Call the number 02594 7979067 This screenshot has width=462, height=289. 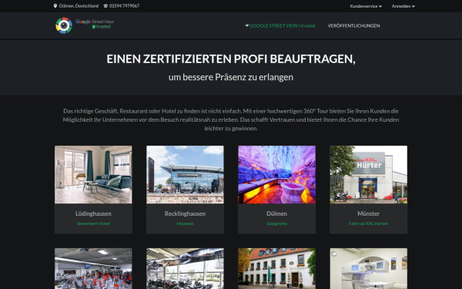pos(124,6)
